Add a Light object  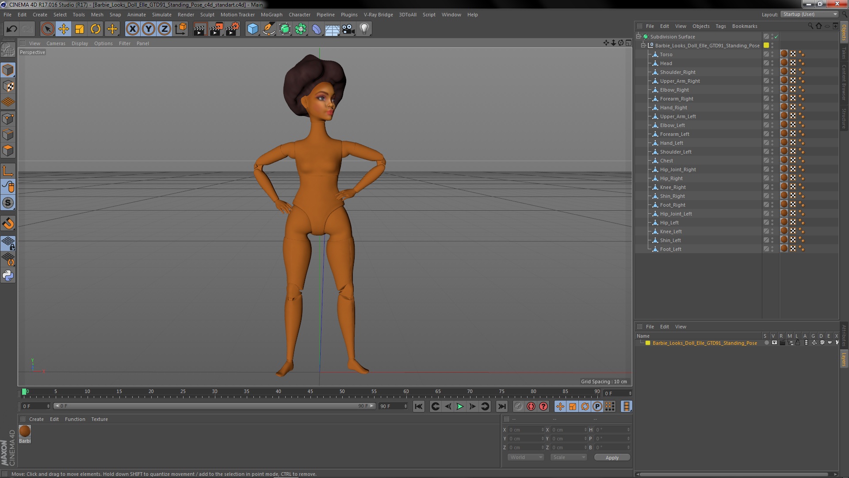tap(364, 29)
